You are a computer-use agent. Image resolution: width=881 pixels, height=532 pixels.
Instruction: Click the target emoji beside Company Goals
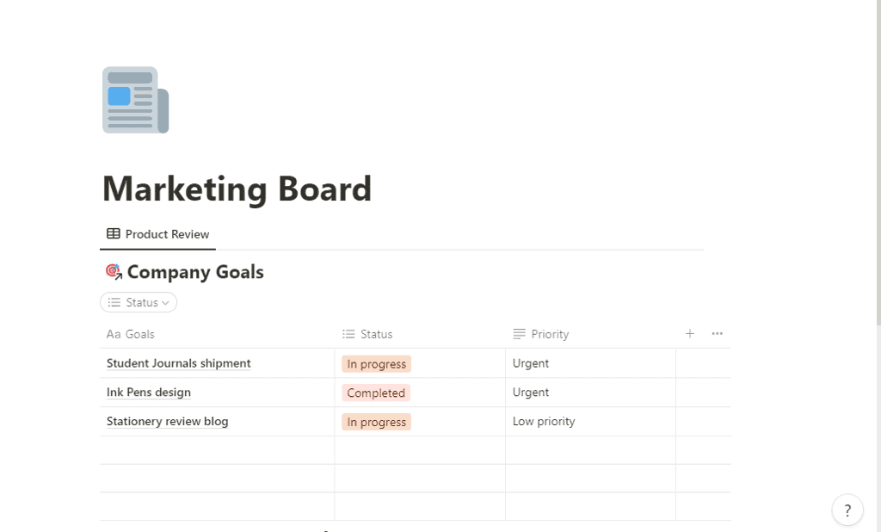114,272
